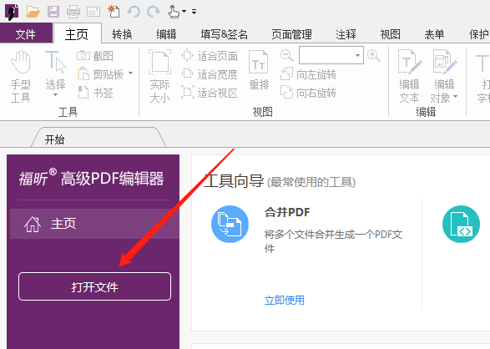Click the 实际大小 actual size button
This screenshot has height=349, width=490.
coord(159,77)
